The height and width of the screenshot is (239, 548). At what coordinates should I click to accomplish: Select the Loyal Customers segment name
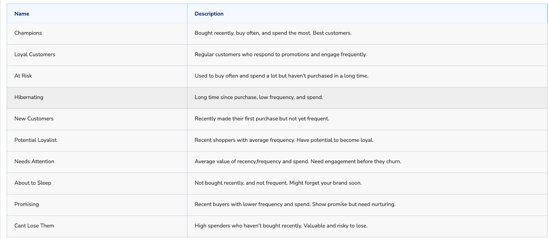(x=35, y=54)
